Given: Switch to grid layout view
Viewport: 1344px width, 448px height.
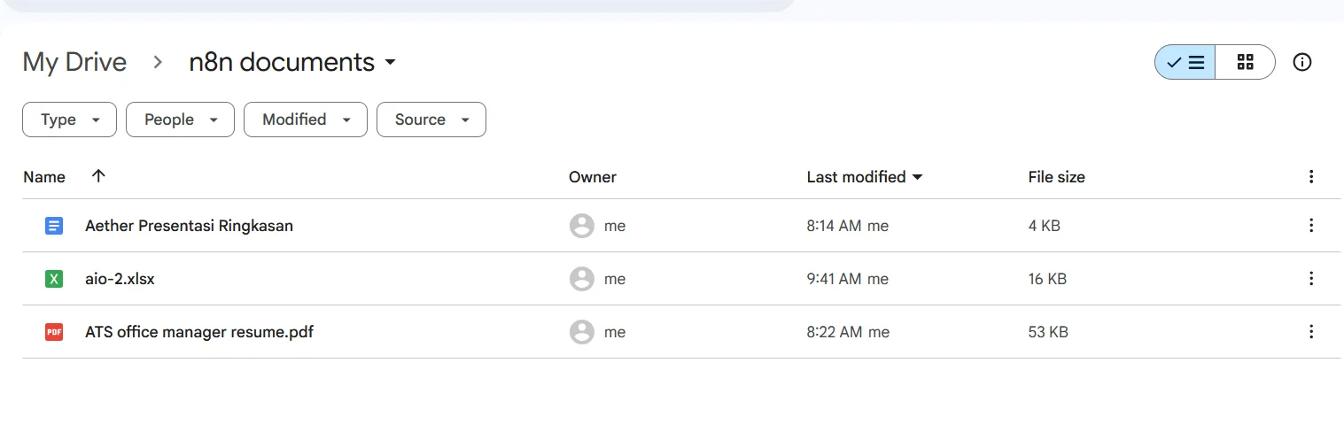Looking at the screenshot, I should [1245, 62].
